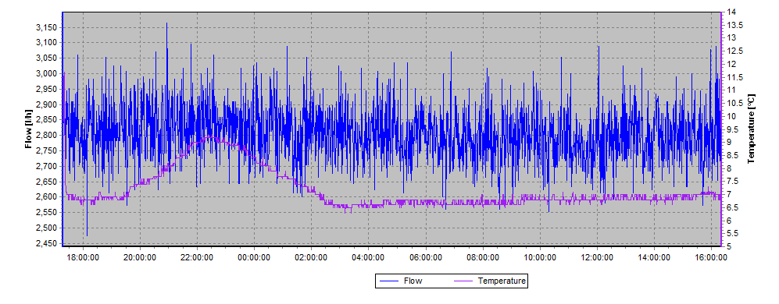This screenshot has width=779, height=304.
Task: Click the 16:00:00 time axis label
Action: (x=712, y=257)
